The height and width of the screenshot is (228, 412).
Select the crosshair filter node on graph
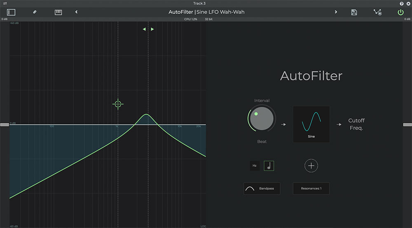click(118, 104)
